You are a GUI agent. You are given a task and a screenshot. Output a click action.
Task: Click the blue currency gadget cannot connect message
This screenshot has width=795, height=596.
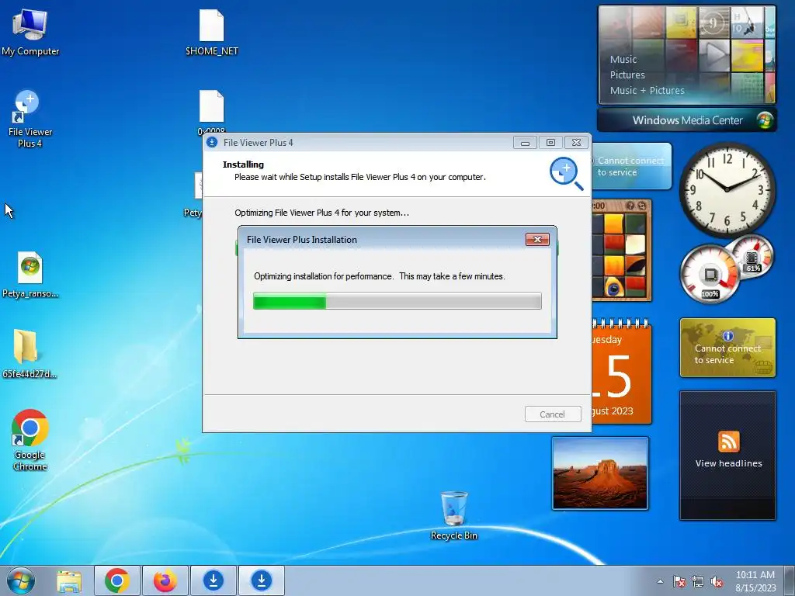[631, 166]
